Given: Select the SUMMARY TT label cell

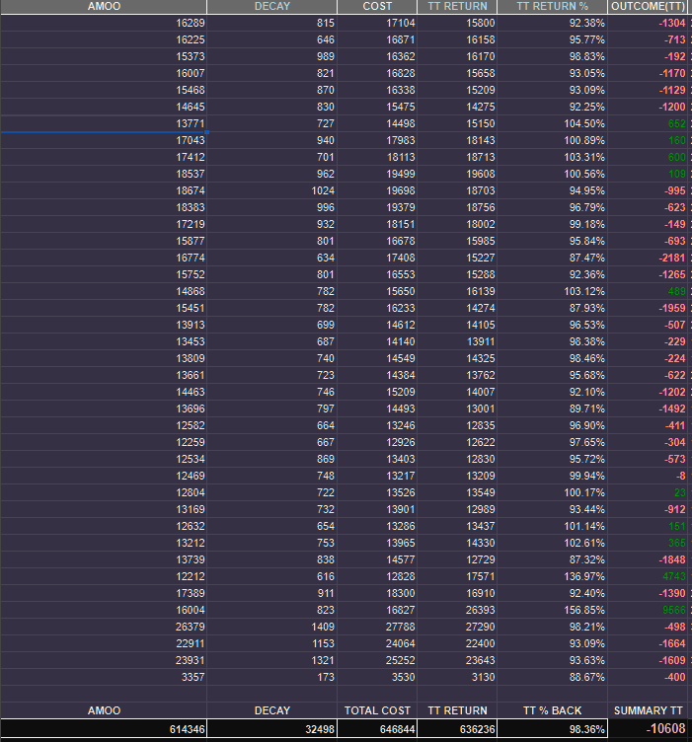Looking at the screenshot, I should [648, 710].
